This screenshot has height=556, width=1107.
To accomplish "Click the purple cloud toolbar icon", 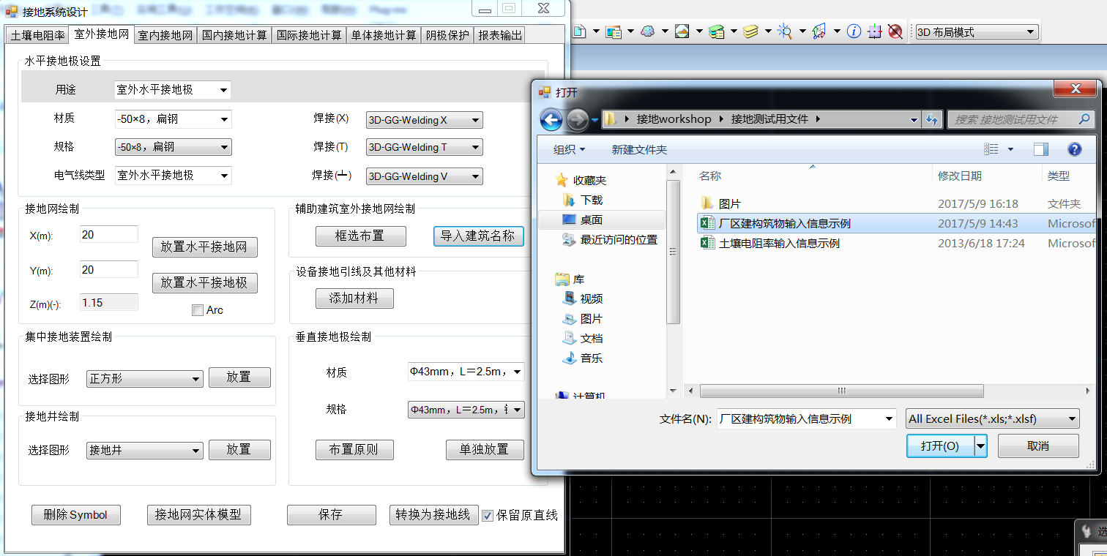I will click(x=648, y=31).
